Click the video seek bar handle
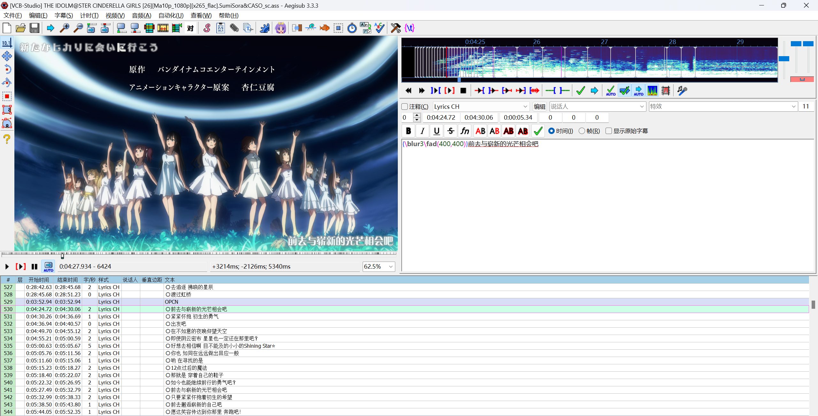 (x=62, y=256)
